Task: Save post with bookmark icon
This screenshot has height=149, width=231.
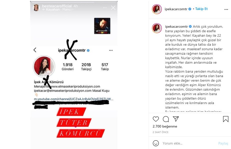Action: [x=226, y=119]
